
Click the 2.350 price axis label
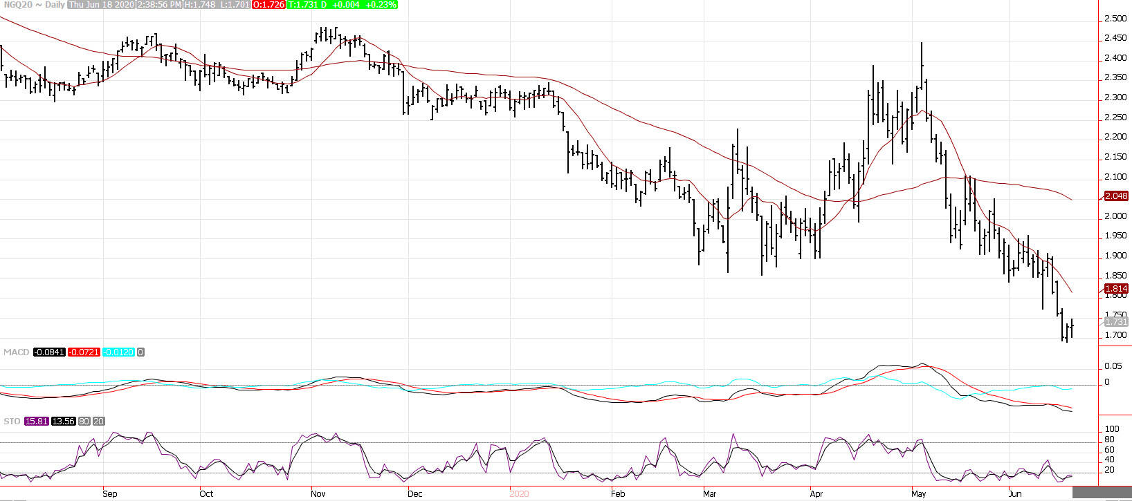tap(1115, 78)
